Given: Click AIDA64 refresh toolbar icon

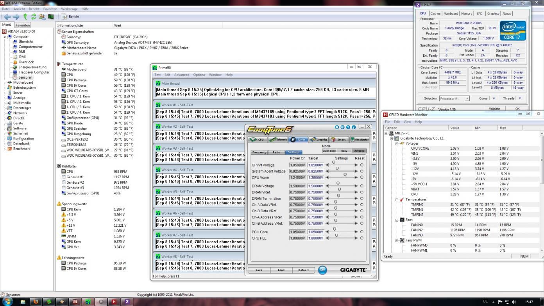Looking at the screenshot, I should pyautogui.click(x=34, y=17).
